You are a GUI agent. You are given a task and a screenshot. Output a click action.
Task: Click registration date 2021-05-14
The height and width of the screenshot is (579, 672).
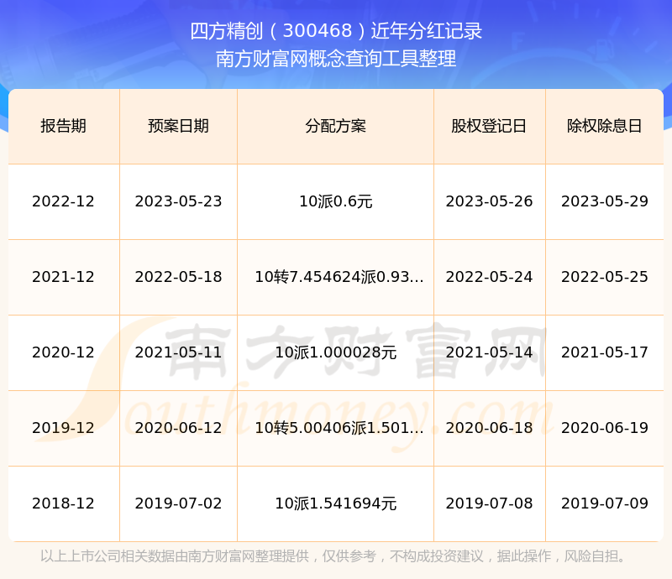[489, 352]
